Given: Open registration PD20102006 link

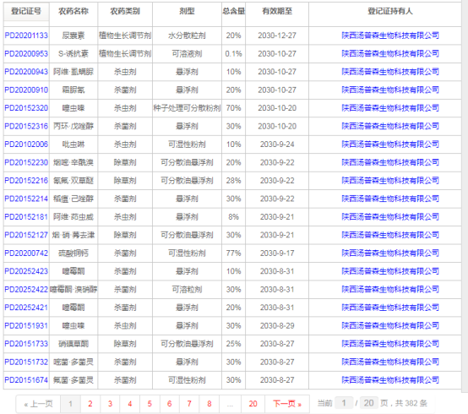Looking at the screenshot, I should point(26,144).
